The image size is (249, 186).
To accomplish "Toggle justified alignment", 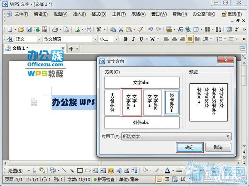I will 190,39.
